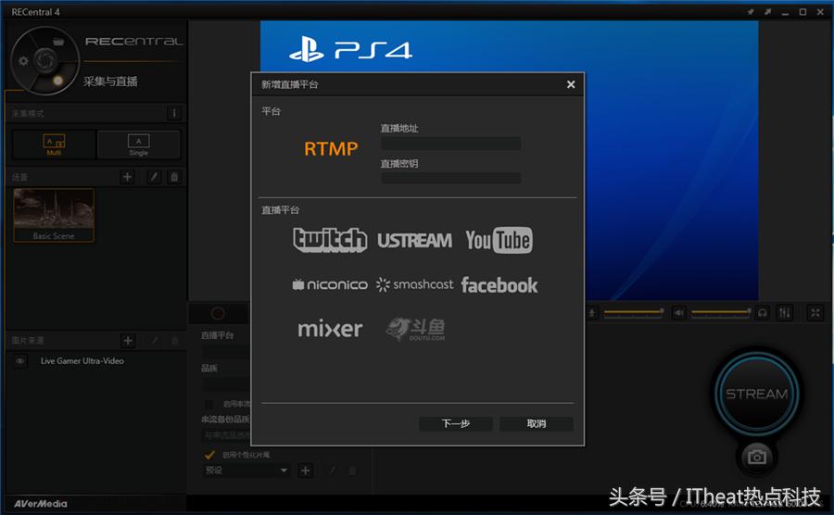Choose the smashcast platform logo

tap(415, 285)
